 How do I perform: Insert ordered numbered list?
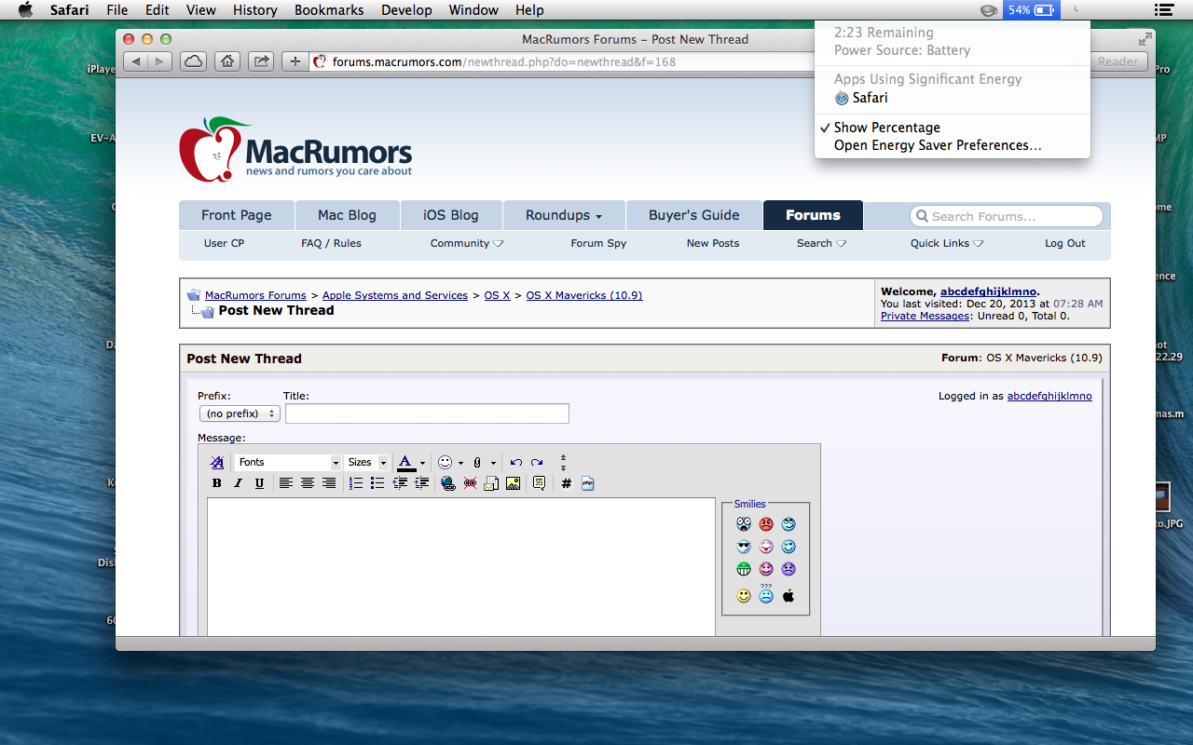point(356,483)
